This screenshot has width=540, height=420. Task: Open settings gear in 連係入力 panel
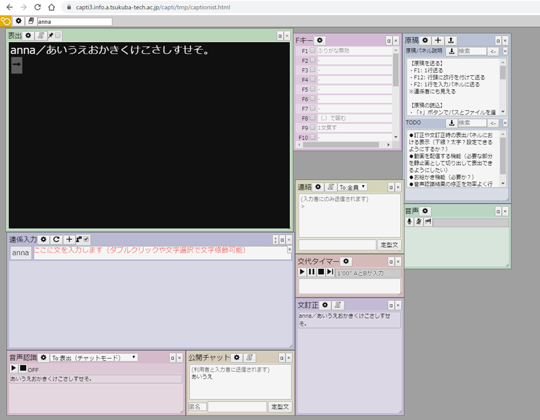44,239
